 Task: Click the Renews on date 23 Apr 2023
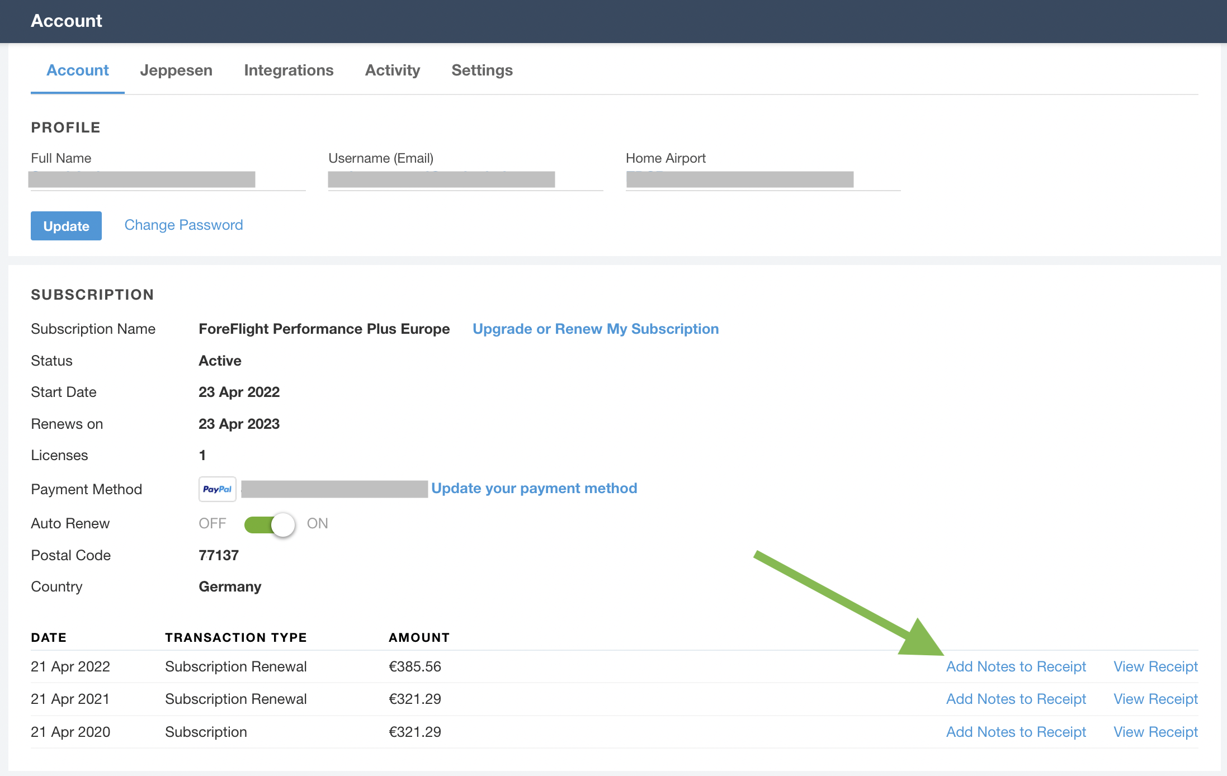tap(239, 424)
